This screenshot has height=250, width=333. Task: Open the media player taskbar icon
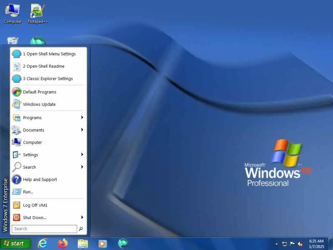click(102, 243)
